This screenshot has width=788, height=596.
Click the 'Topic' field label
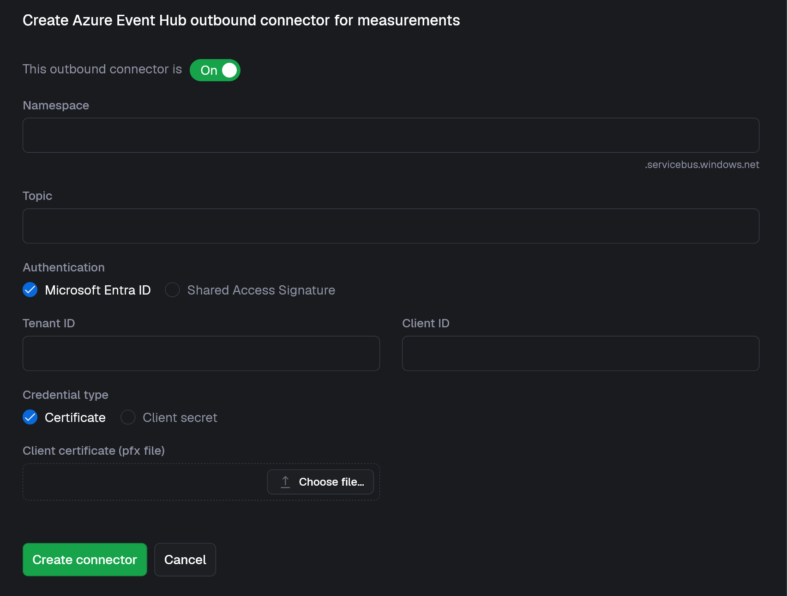tap(37, 196)
